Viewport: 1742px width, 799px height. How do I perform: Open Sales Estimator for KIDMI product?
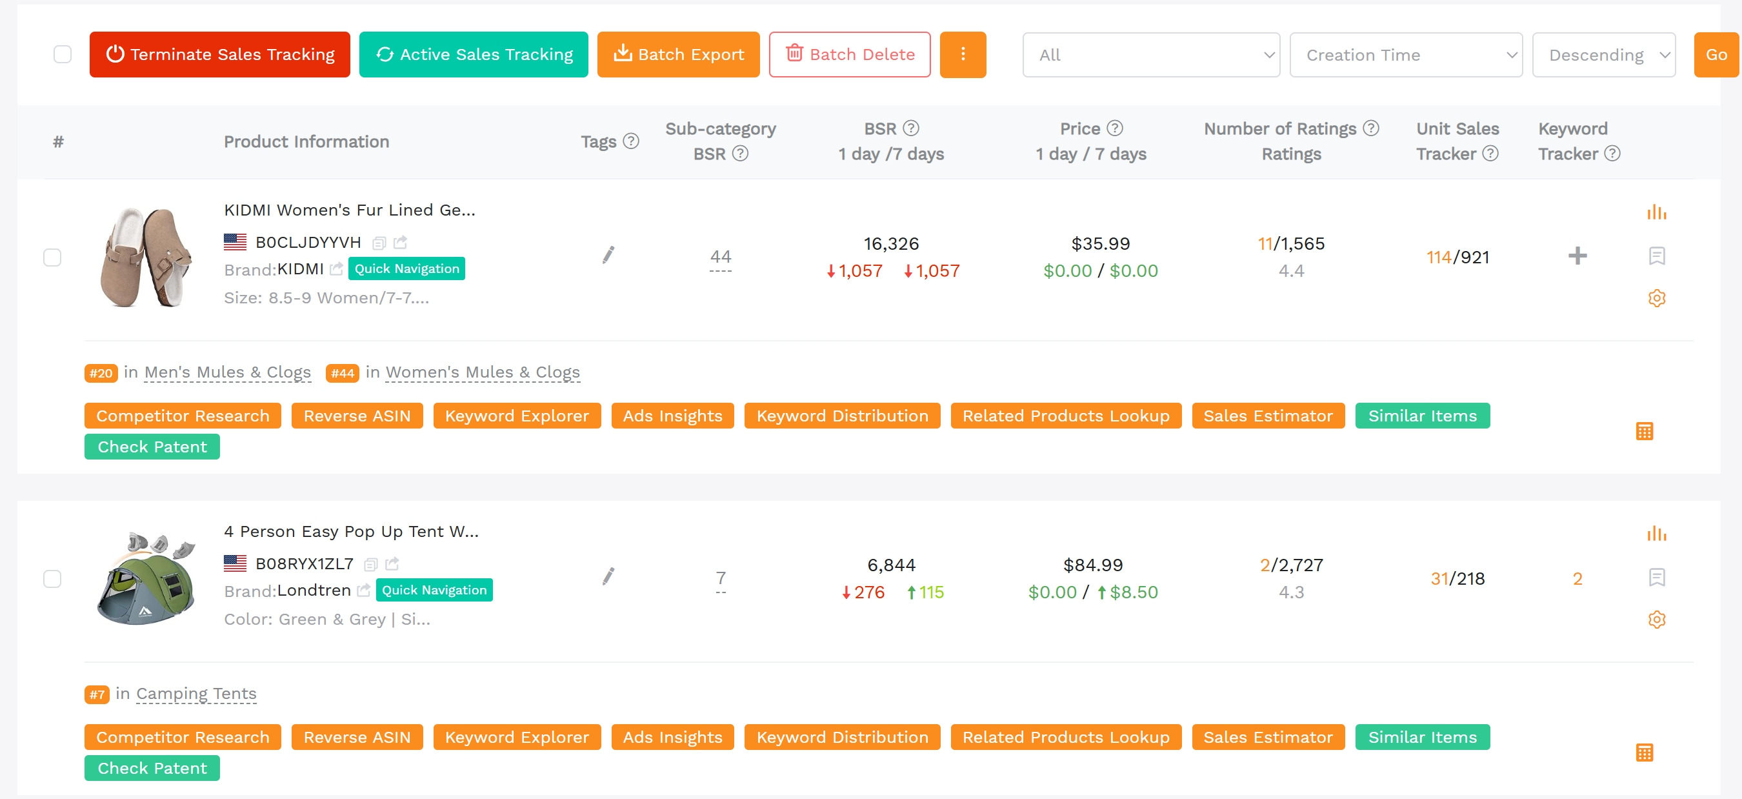[1268, 416]
